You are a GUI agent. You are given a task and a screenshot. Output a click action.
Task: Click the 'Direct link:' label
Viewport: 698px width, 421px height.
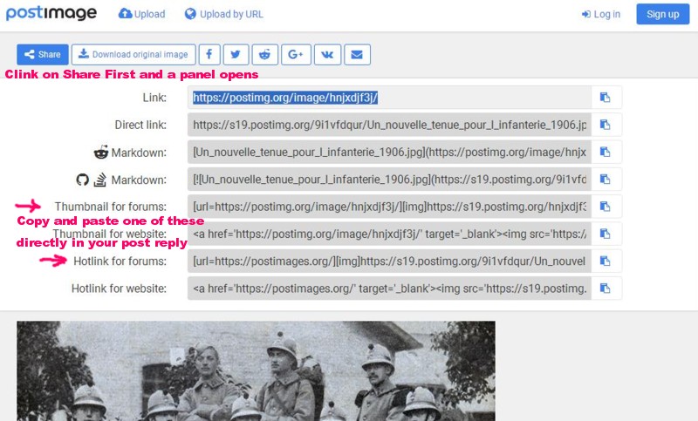click(140, 125)
